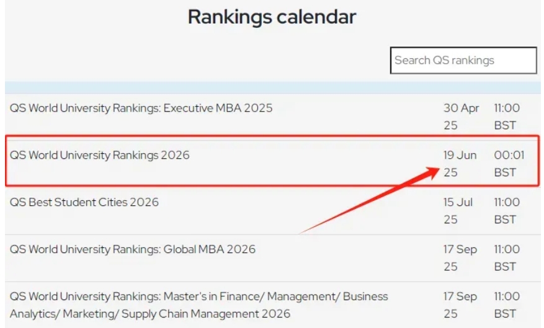Image resolution: width=544 pixels, height=328 pixels.
Task: Open the Global MBA 2026 rankings entry
Action: [133, 249]
